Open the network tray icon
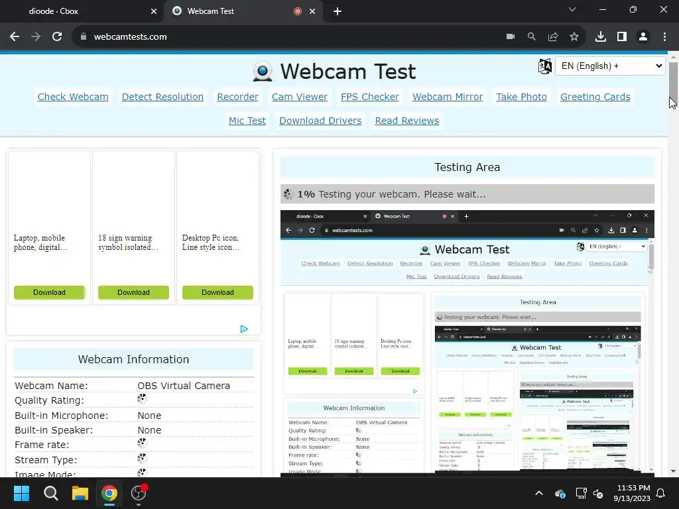 tap(581, 493)
